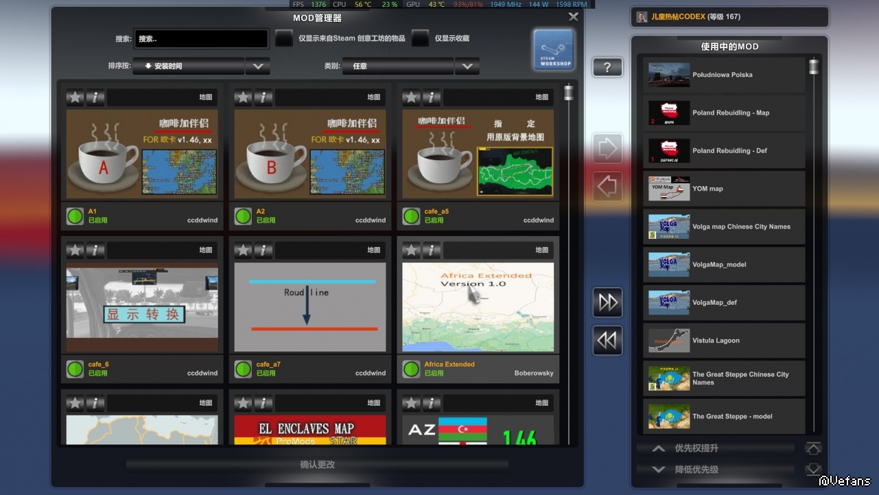Select the VolgaMap_model entry
Image resolution: width=879 pixels, height=495 pixels.
tap(724, 264)
